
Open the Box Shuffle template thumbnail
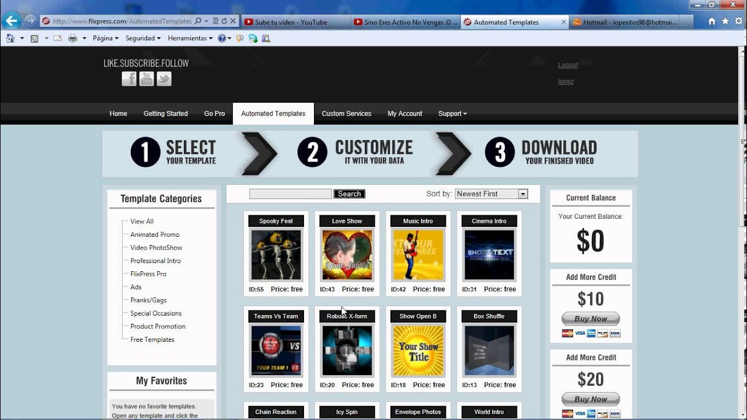point(489,351)
